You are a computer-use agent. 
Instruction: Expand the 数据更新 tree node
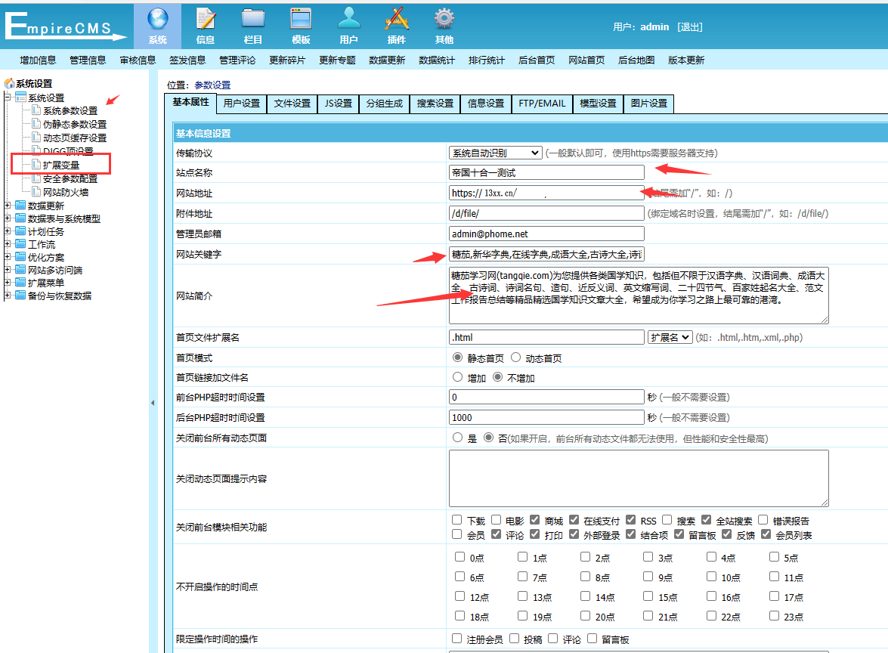[8, 206]
